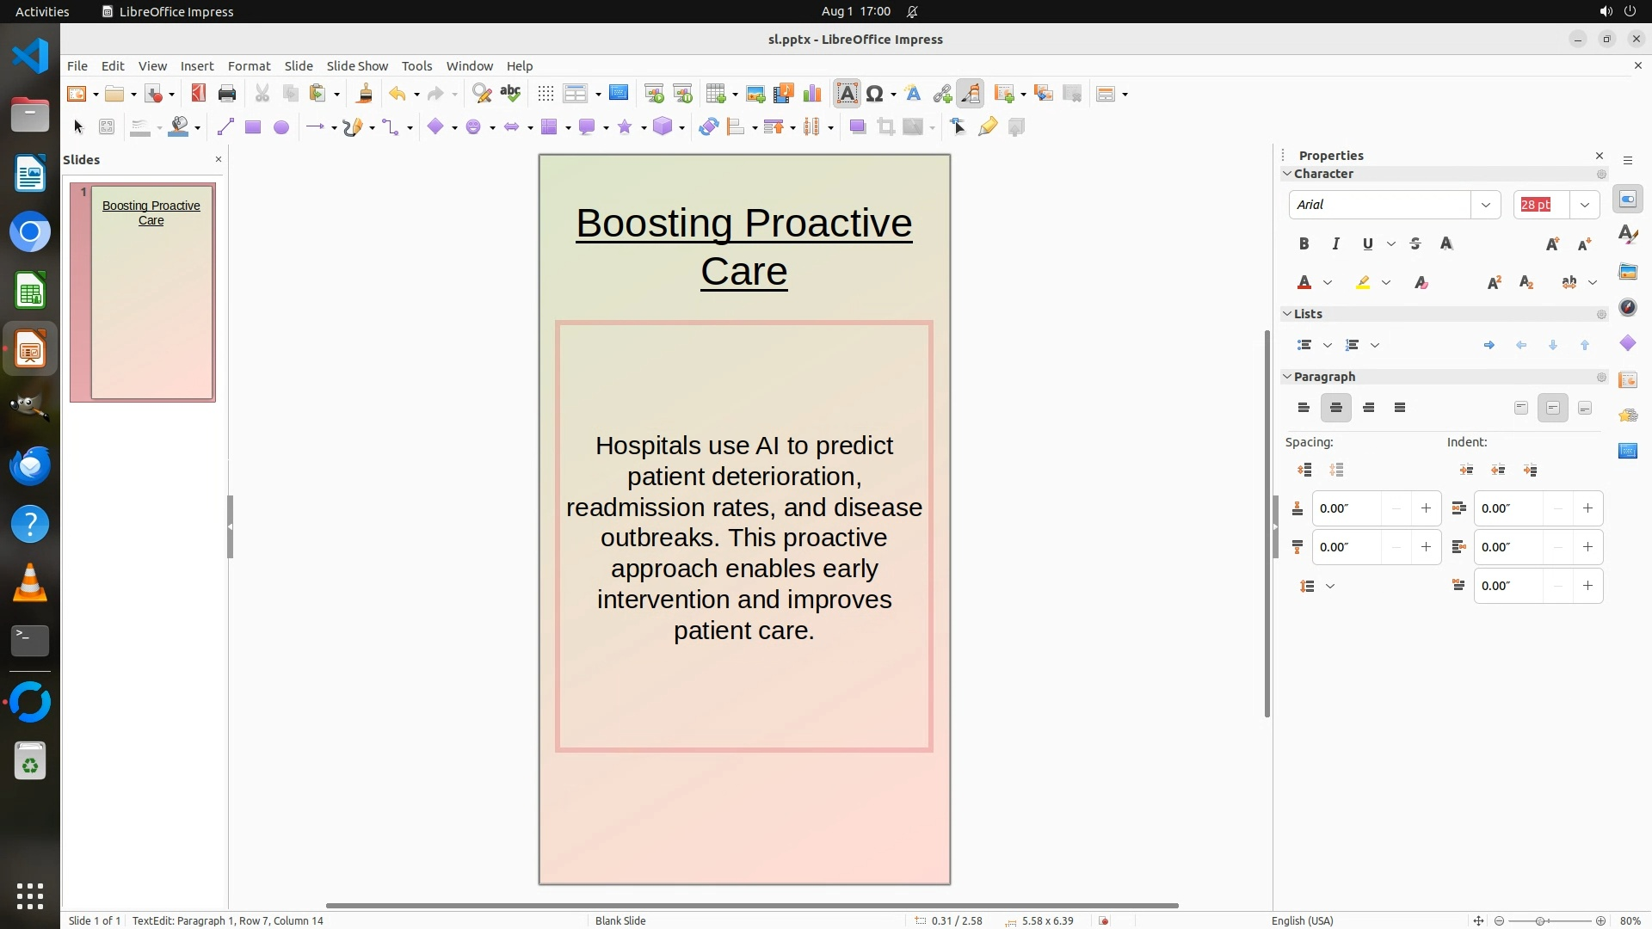The width and height of the screenshot is (1652, 929).
Task: Increase above paragraph spacing with plus
Action: pos(1426,508)
